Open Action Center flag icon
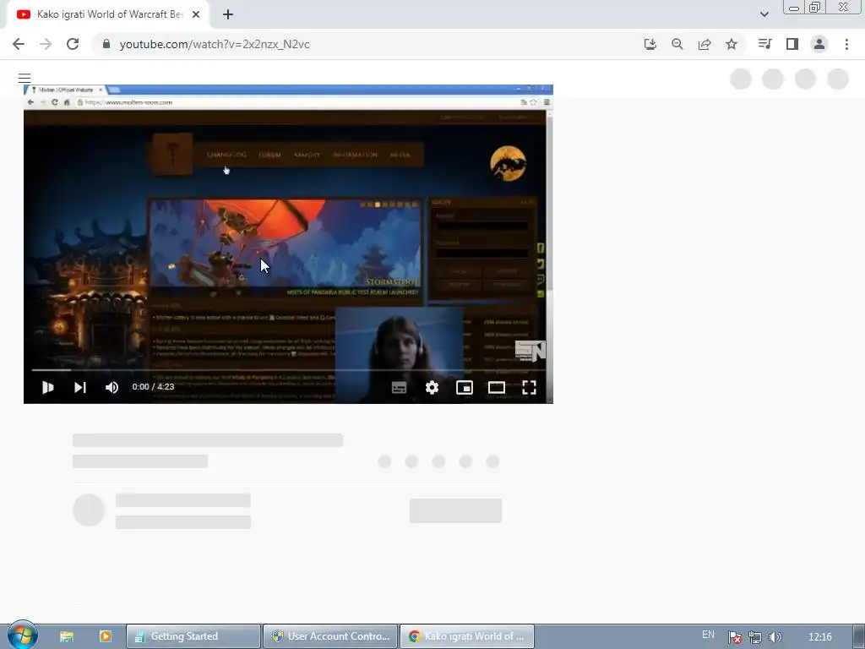This screenshot has width=865, height=649. point(734,637)
